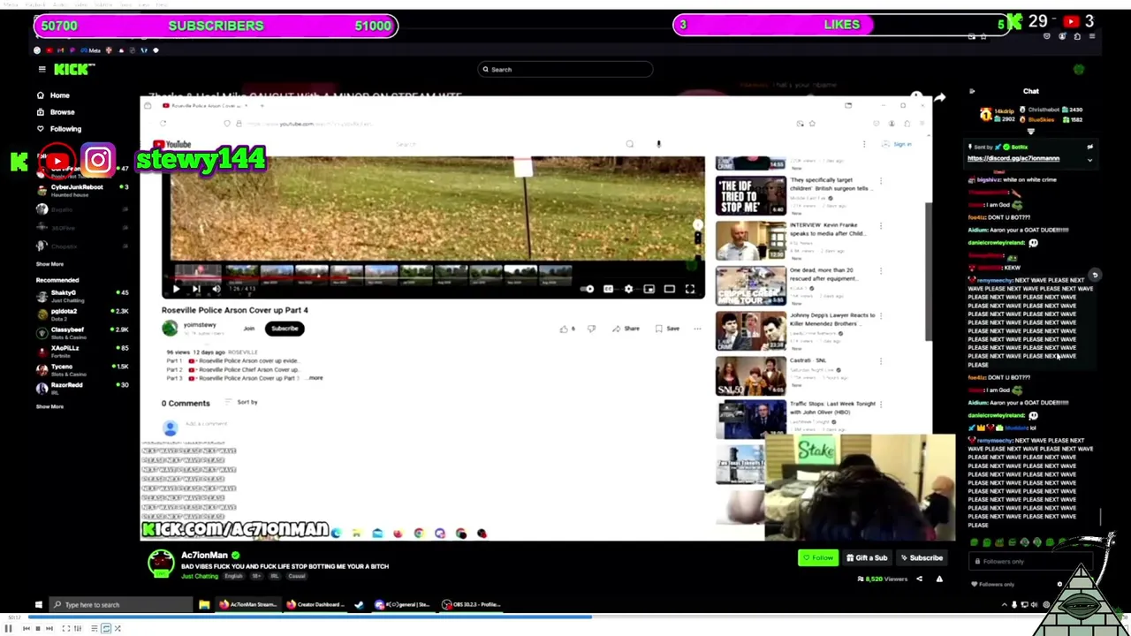Viewport: 1131px width, 636px height.
Task: Click the Followers only chat input
Action: point(1029,562)
